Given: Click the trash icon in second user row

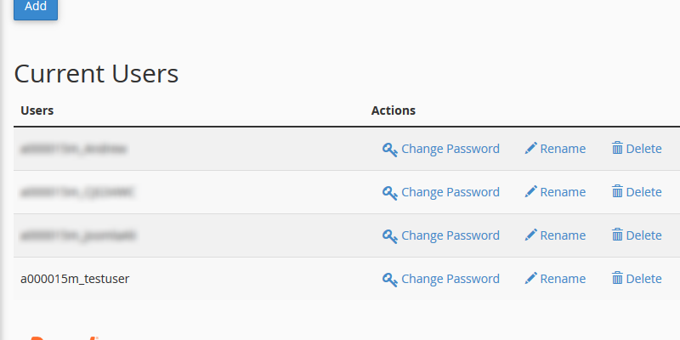Looking at the screenshot, I should (x=618, y=191).
